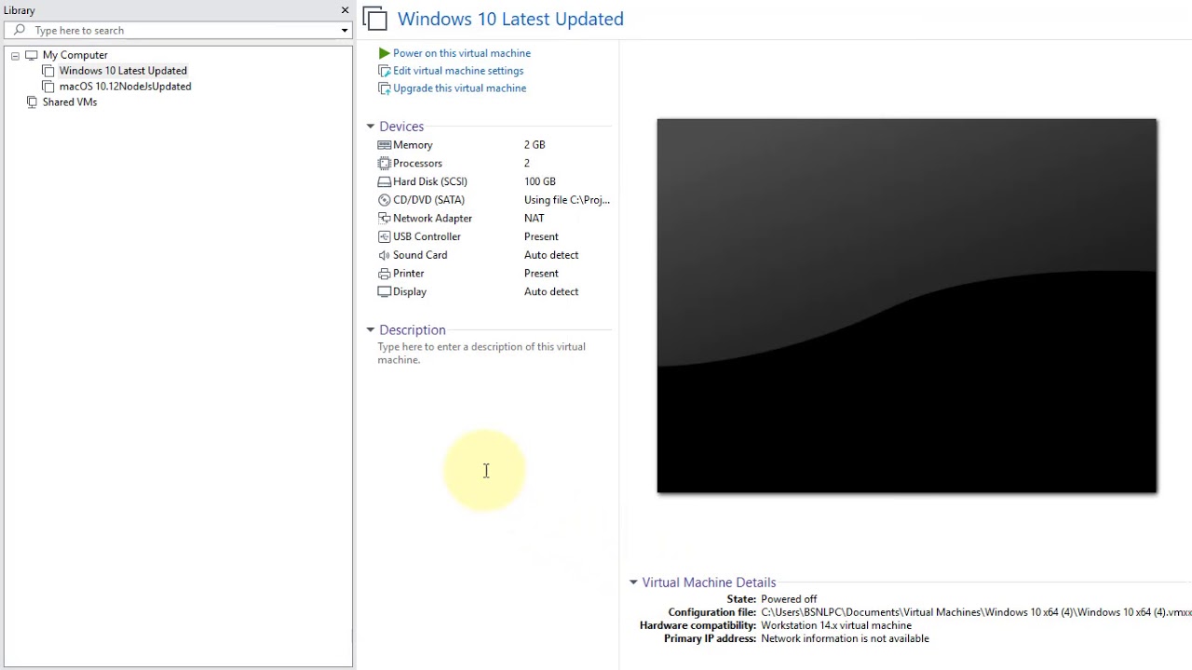Click the NAT network value
This screenshot has height=670, width=1192.
(x=535, y=218)
